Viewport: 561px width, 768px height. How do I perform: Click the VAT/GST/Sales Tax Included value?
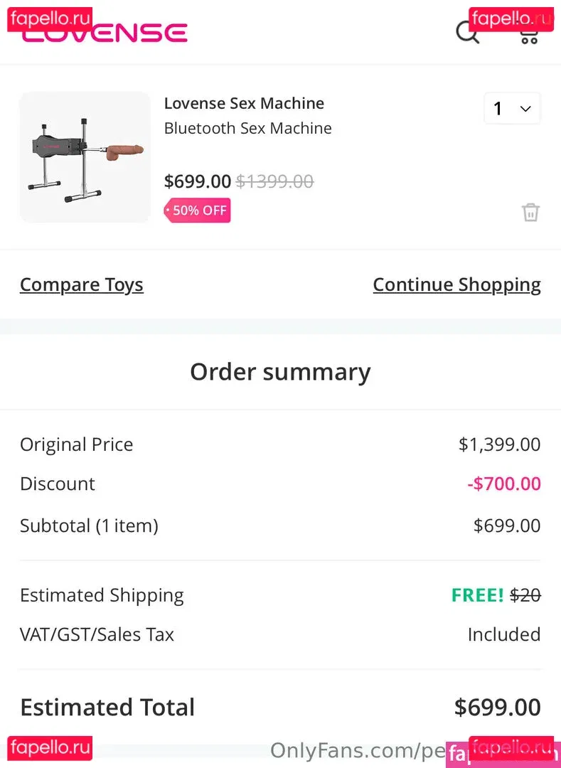(503, 634)
